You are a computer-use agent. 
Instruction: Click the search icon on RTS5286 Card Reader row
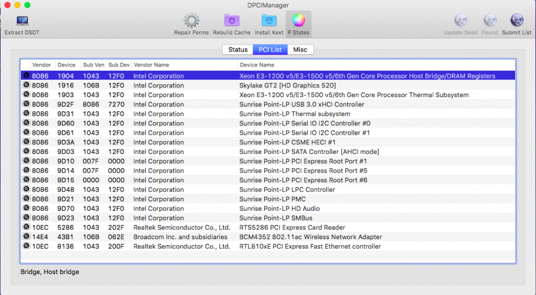point(26,227)
